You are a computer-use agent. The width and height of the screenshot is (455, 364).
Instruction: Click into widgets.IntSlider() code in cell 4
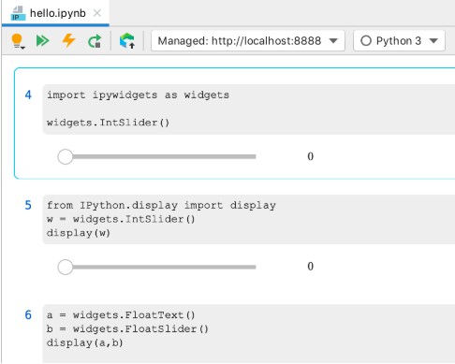click(x=108, y=123)
